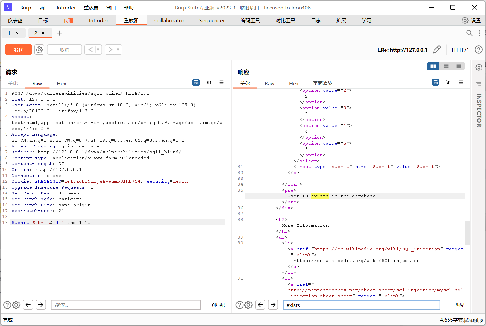
Task: Open request search help icon
Action: (x=7, y=305)
